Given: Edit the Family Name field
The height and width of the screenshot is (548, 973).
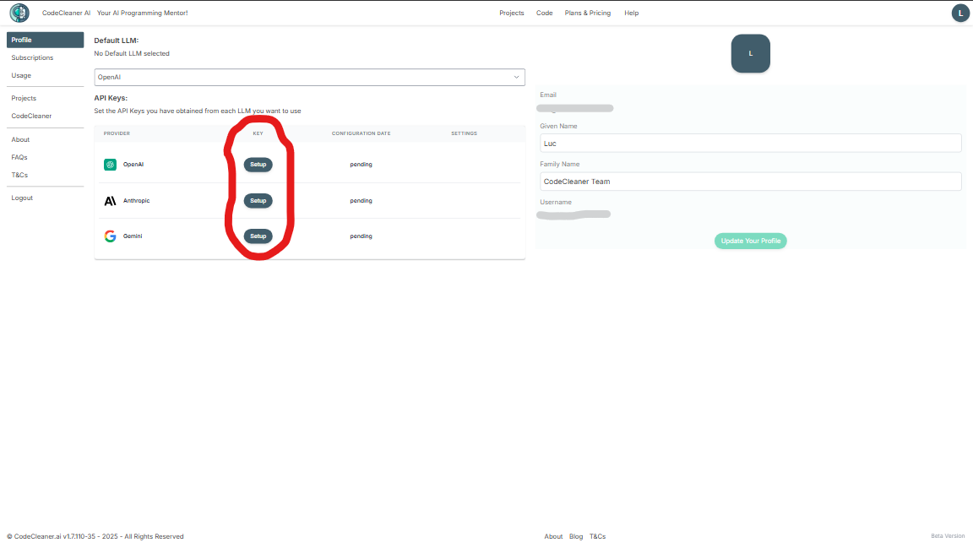Looking at the screenshot, I should pos(750,182).
